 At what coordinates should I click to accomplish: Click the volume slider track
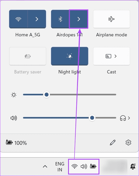click(70, 118)
